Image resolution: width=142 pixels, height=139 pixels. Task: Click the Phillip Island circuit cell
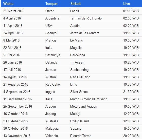pos(79,121)
